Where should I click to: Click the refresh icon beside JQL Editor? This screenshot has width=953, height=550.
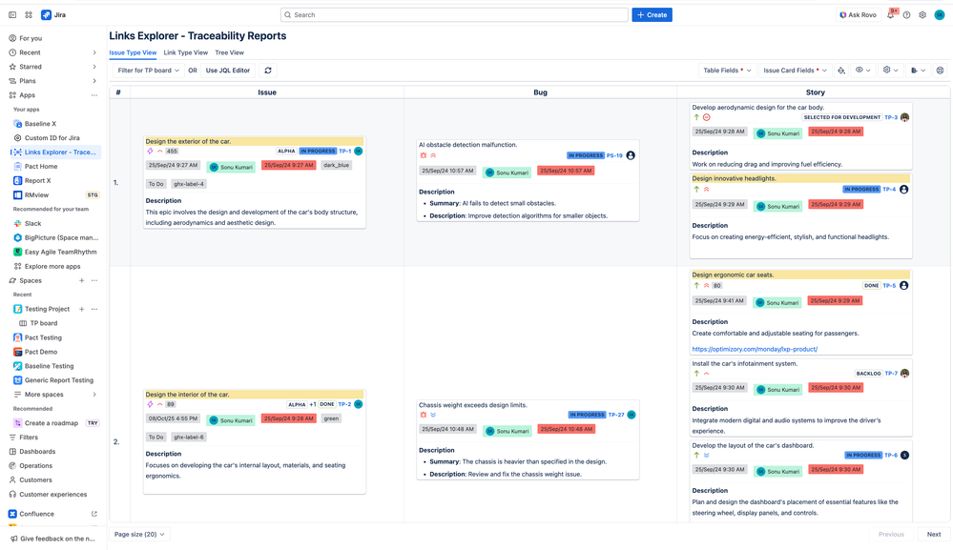(x=268, y=71)
